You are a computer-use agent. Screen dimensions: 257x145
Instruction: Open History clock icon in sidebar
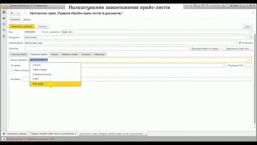[x=4, y=24]
